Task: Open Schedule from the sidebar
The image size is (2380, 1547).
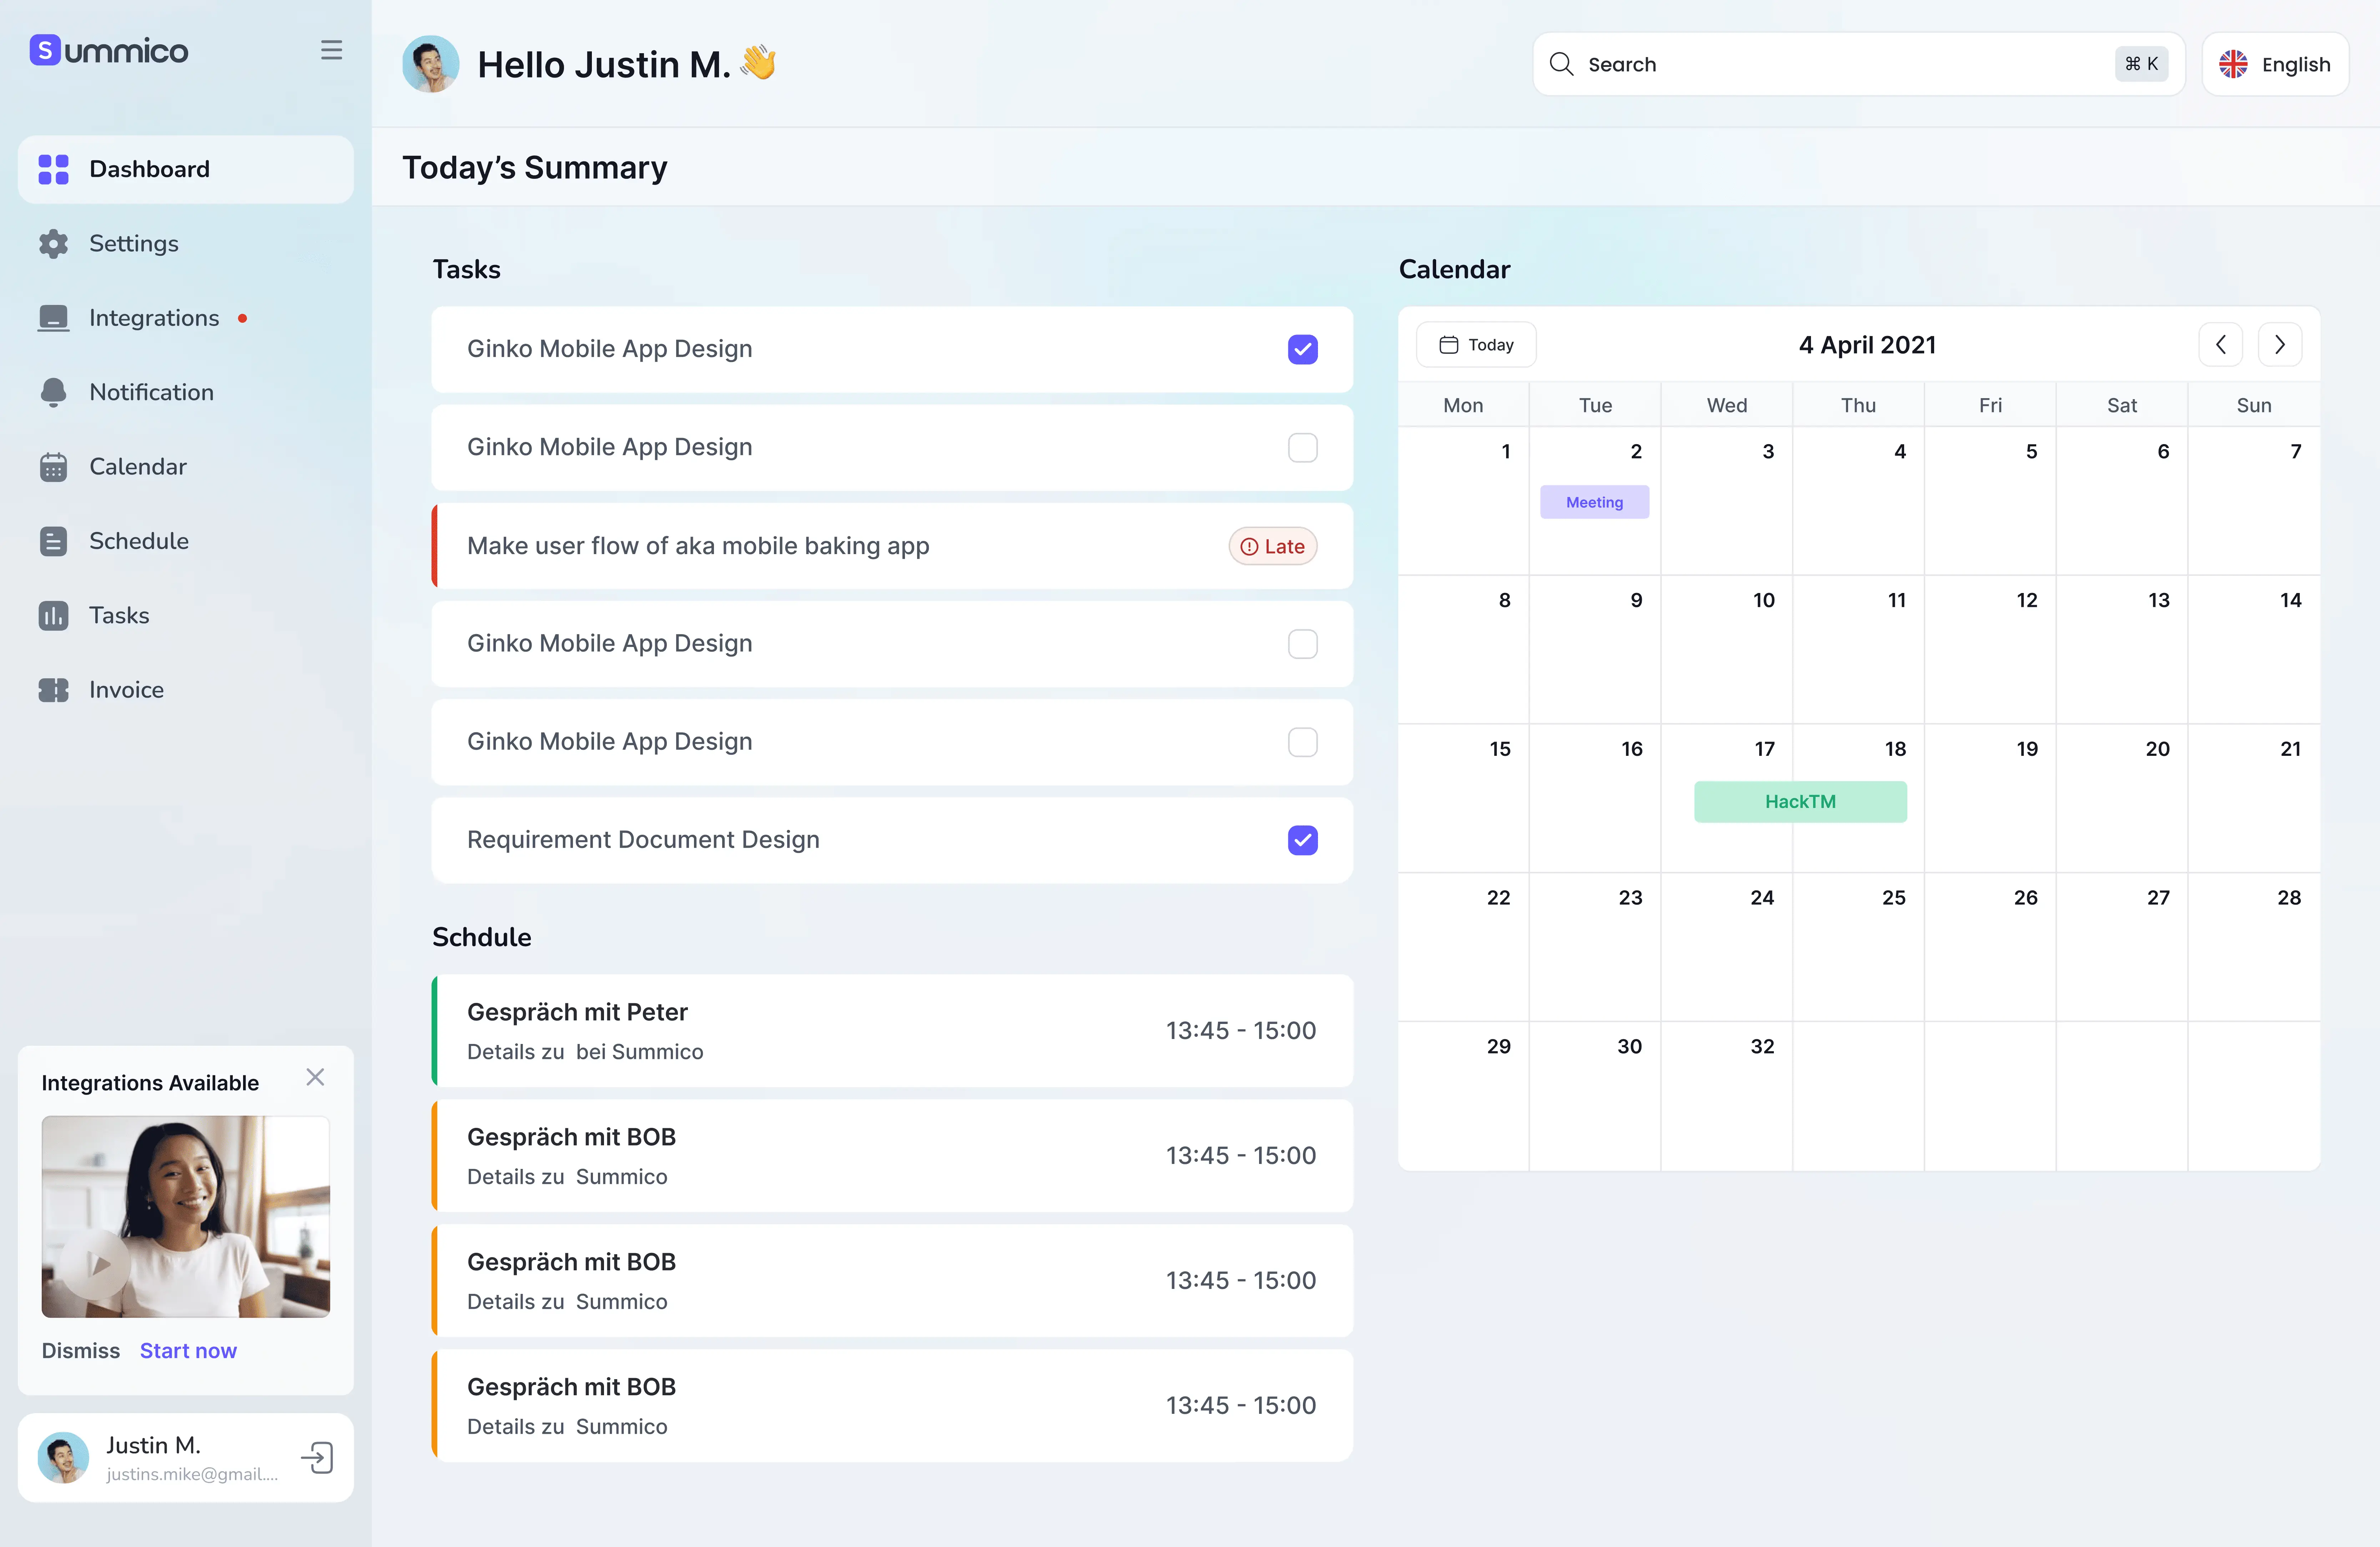Action: [186, 541]
